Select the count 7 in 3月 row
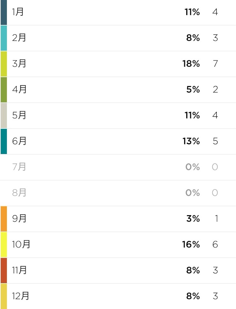Image resolution: width=236 pixels, height=309 pixels. pyautogui.click(x=215, y=63)
